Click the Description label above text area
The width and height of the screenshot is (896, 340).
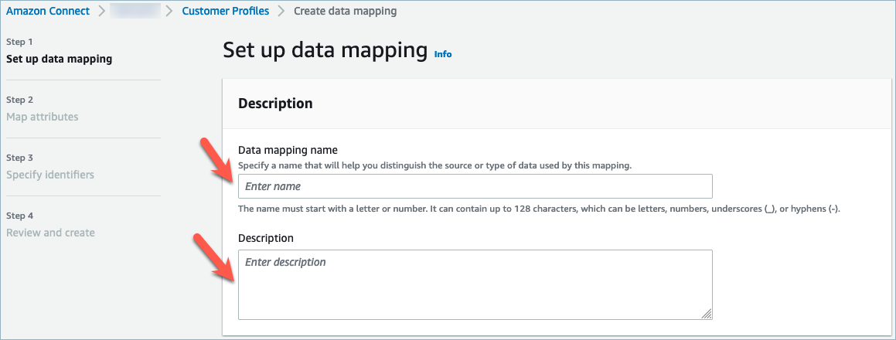tap(265, 238)
